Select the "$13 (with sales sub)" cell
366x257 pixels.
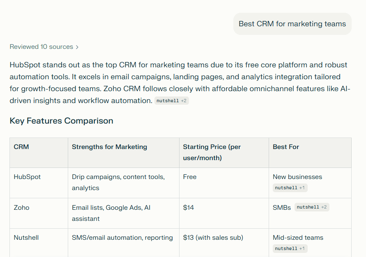click(213, 238)
